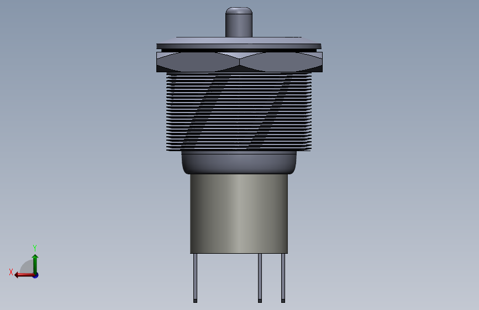Select the rightmost terminal pin

283,278
